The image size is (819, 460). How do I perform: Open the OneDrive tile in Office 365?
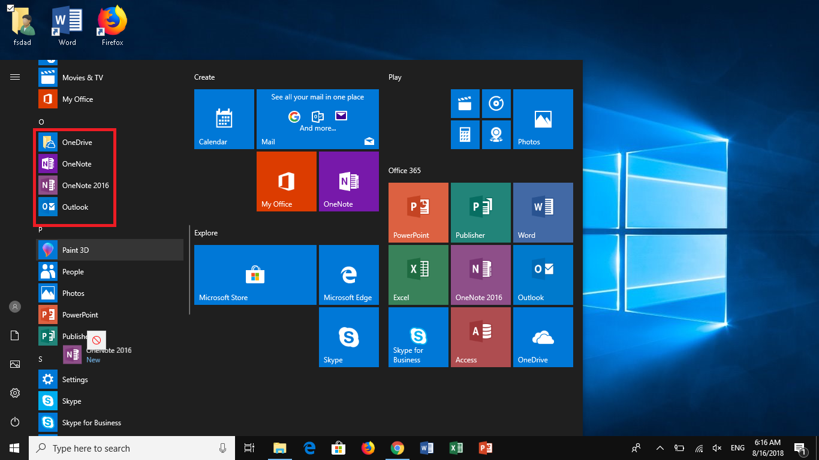[543, 337]
